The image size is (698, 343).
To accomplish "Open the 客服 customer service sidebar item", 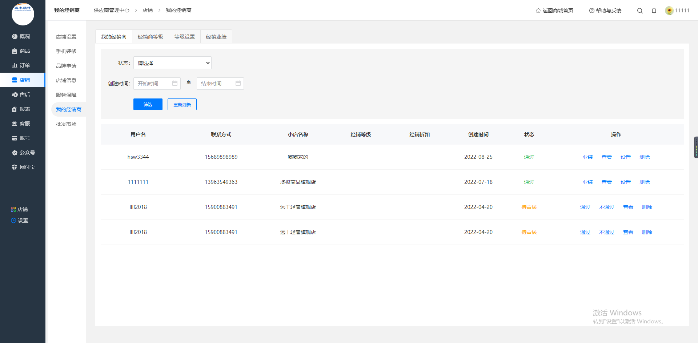I will coord(21,124).
